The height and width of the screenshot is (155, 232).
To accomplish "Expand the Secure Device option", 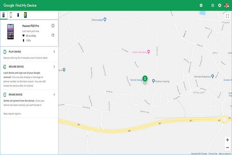I will 54,67.
